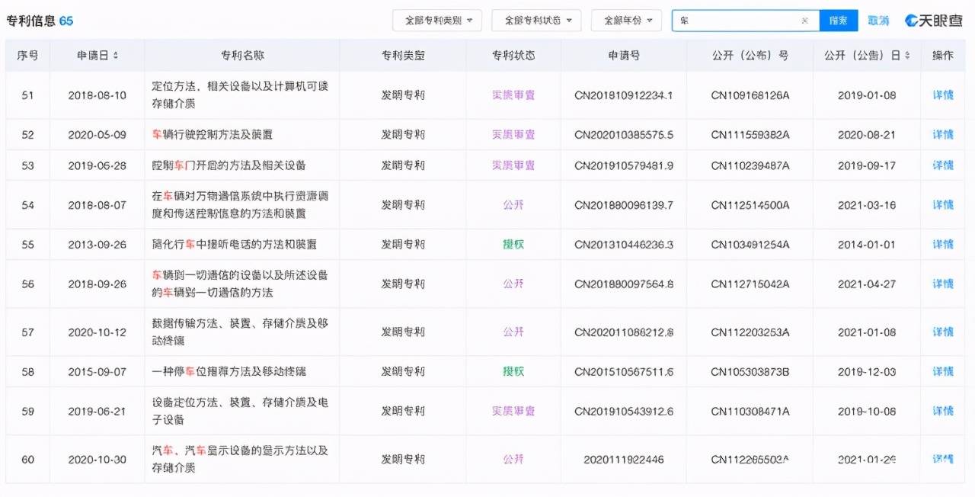
Task: Open 详情 for row 52
Action: pyautogui.click(x=943, y=134)
